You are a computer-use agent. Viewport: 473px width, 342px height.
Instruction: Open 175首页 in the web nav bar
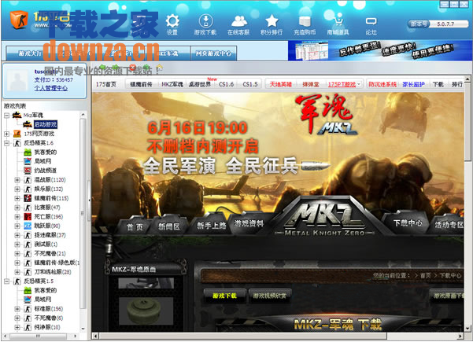106,84
